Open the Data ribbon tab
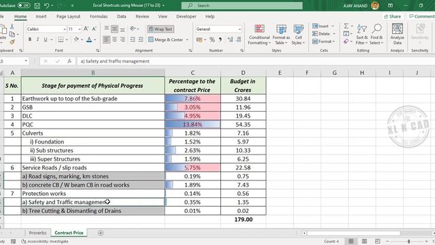The width and height of the screenshot is (435, 245). (122, 16)
